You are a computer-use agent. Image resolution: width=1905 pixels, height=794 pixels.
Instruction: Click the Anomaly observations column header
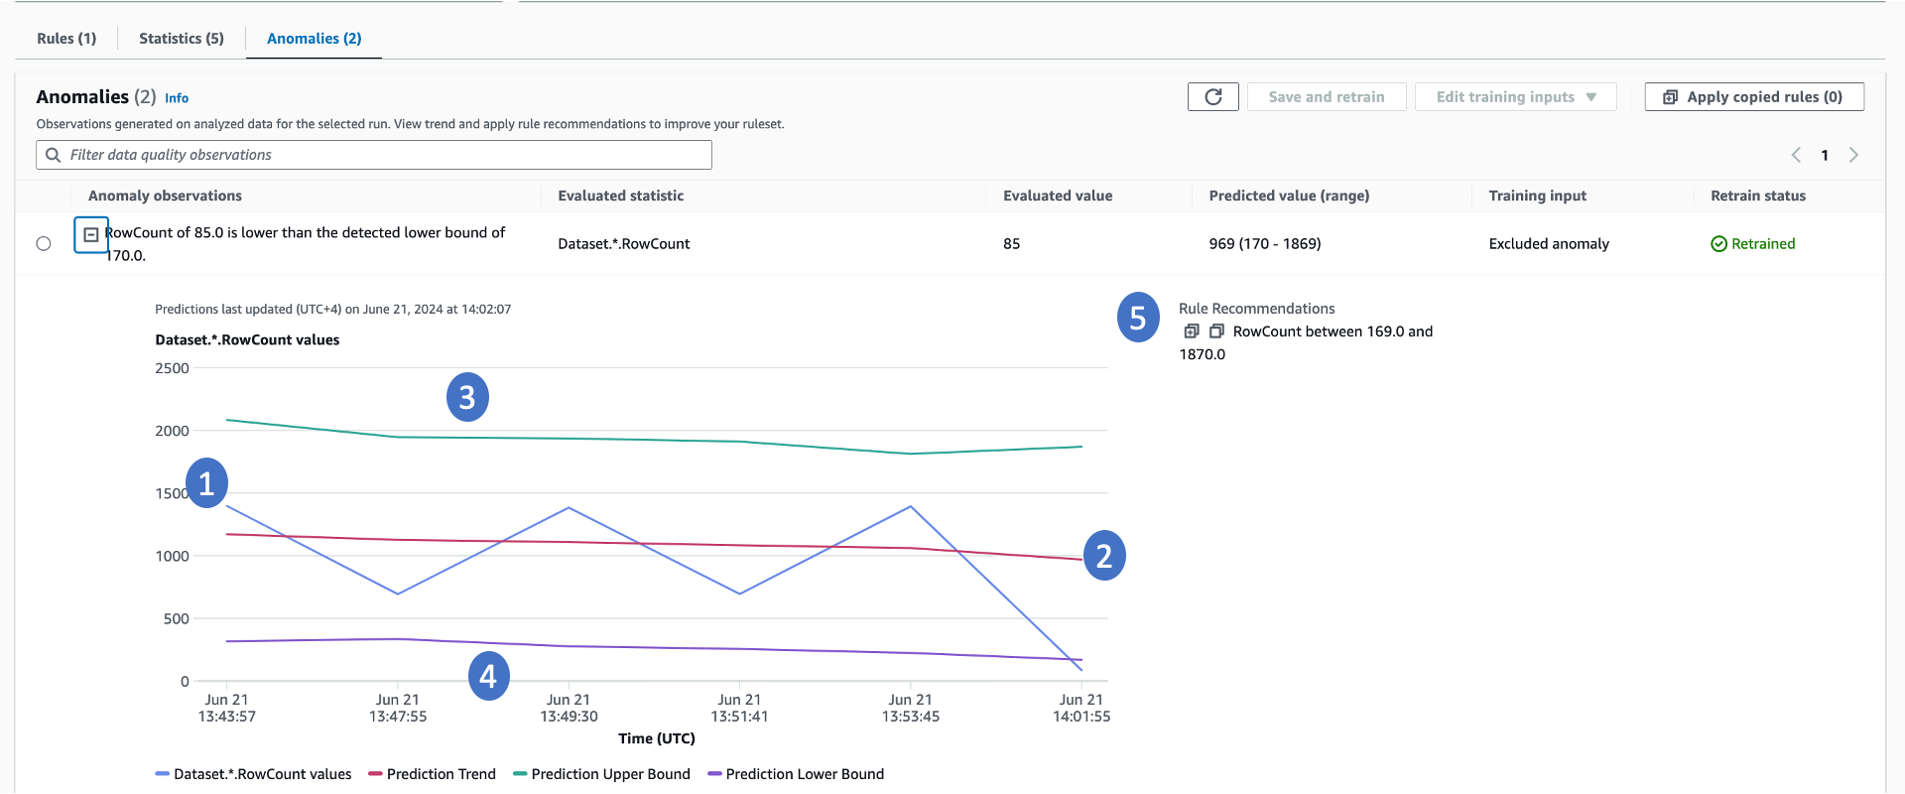click(165, 196)
